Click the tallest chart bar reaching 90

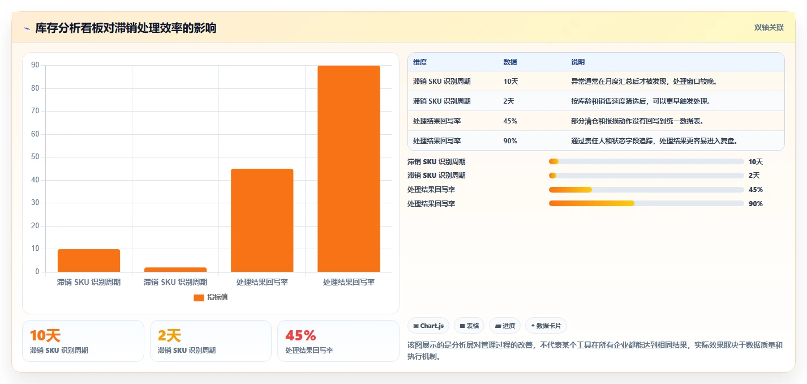pyautogui.click(x=349, y=169)
